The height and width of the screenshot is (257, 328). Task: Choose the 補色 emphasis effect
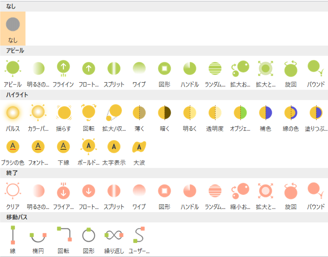[265, 112]
